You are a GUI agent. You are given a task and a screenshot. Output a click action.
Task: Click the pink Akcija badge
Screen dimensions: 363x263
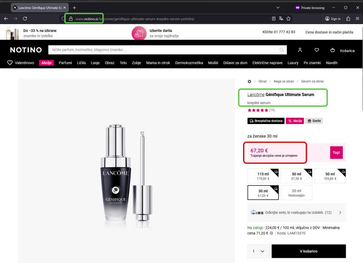[x=295, y=121]
